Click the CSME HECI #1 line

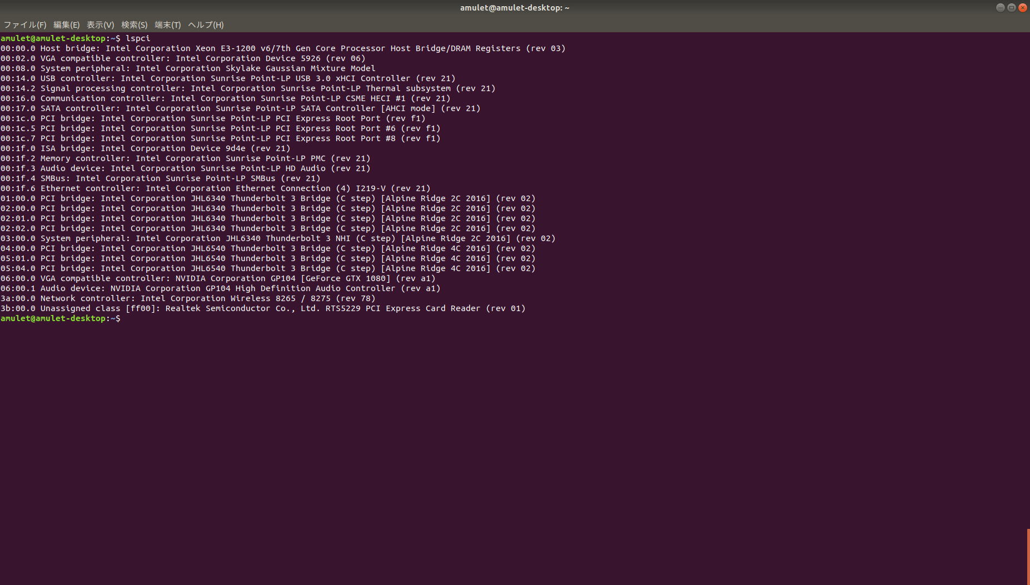click(226, 98)
